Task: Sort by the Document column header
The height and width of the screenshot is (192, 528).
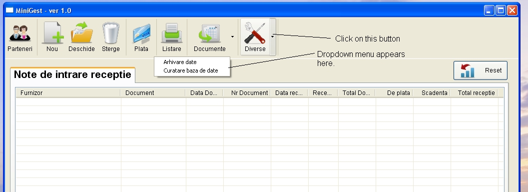Action: point(153,93)
